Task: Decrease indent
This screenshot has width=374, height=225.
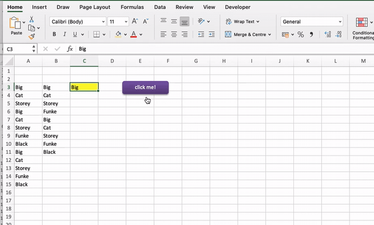Action: [201, 34]
